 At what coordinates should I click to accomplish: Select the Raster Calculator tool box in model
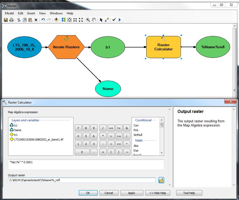[x=163, y=47]
